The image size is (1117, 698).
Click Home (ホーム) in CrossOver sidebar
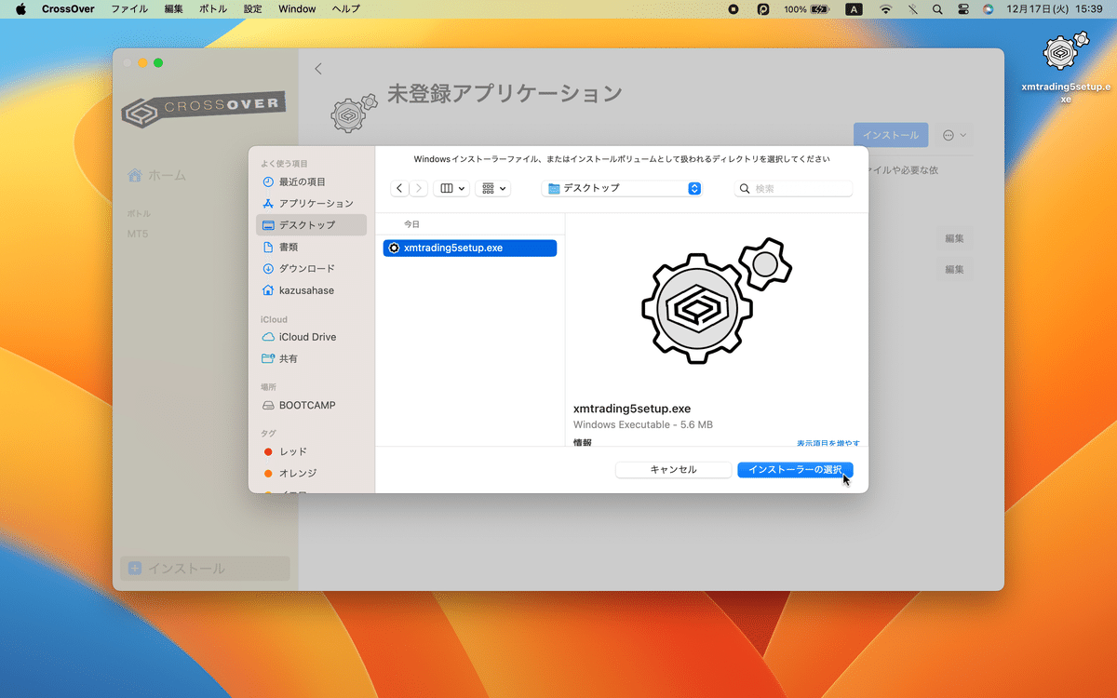tap(156, 175)
